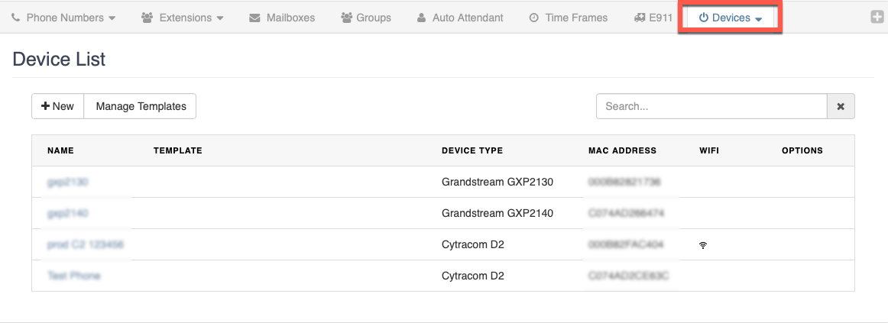The height and width of the screenshot is (323, 888).
Task: Click the clock icon beside Time Frames
Action: tap(534, 18)
